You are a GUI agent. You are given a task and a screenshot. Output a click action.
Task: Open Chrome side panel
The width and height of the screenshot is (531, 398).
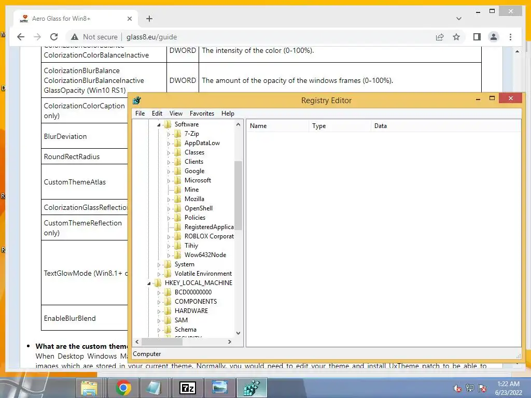click(477, 37)
